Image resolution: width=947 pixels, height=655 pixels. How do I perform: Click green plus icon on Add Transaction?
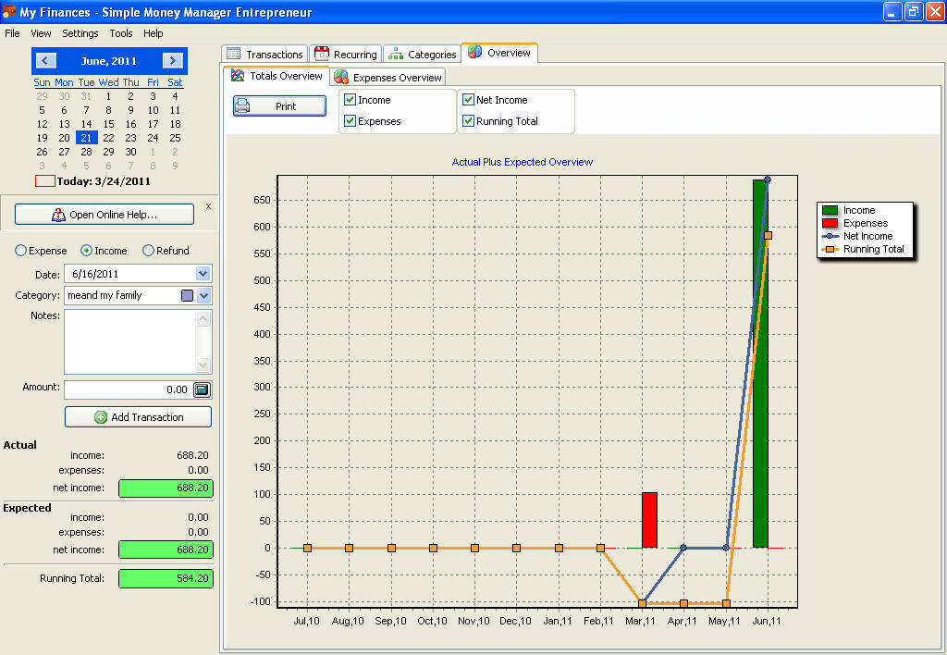[x=101, y=417]
